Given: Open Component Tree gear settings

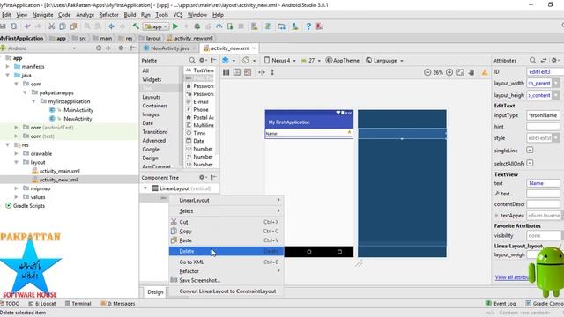Looking at the screenshot, I should (202, 177).
